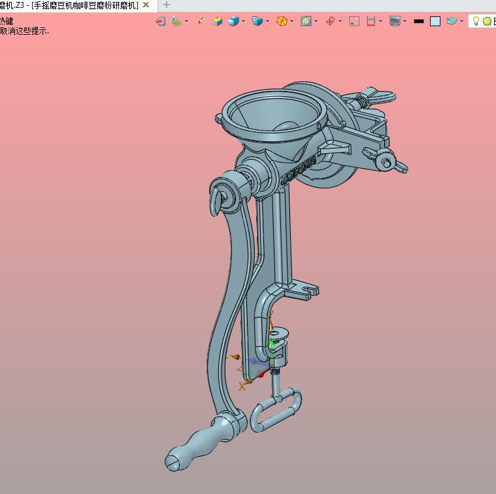Click the gray monitor display icon
This screenshot has height=494, width=496.
pyautogui.click(x=395, y=21)
